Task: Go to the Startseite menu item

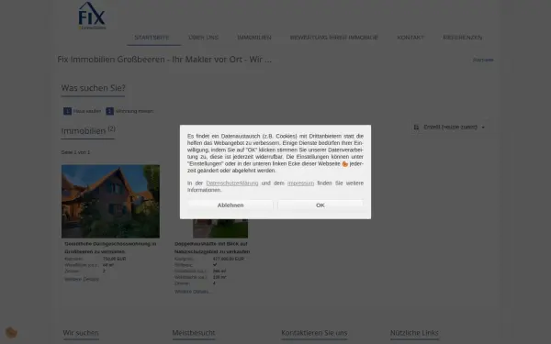Action: coord(152,38)
